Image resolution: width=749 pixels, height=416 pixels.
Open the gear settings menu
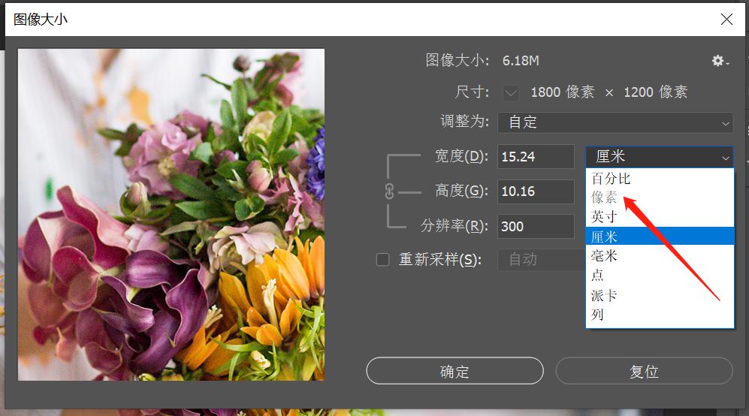tap(720, 61)
